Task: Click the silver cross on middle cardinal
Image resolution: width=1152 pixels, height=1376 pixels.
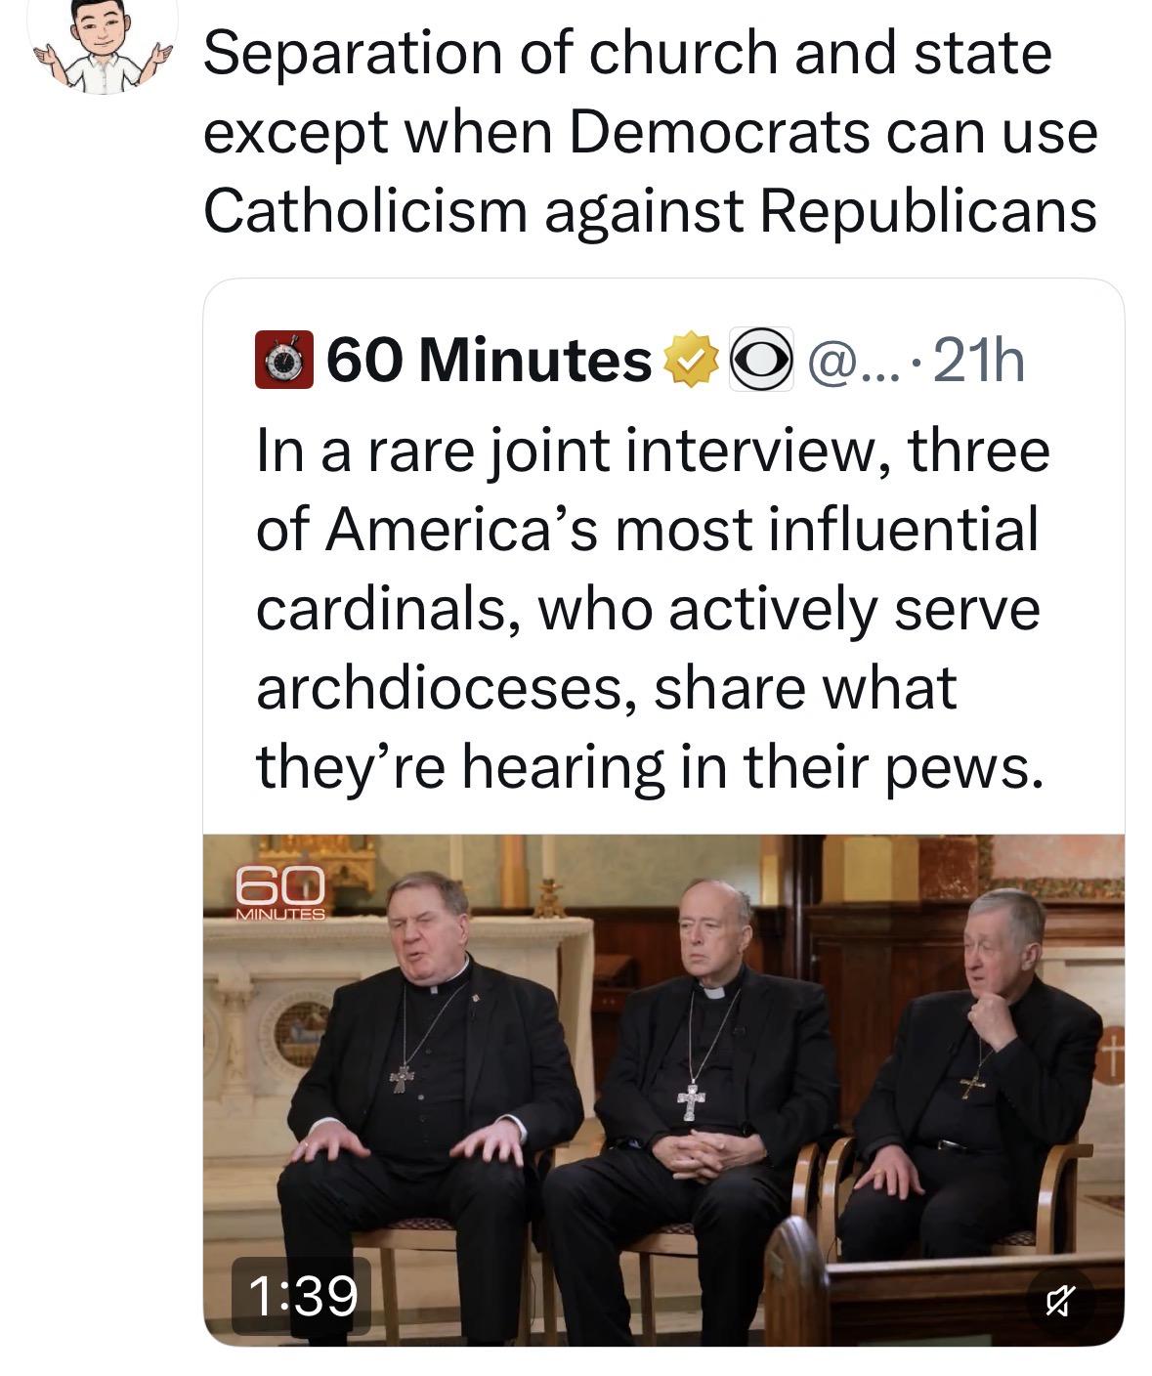Action: [x=691, y=1100]
